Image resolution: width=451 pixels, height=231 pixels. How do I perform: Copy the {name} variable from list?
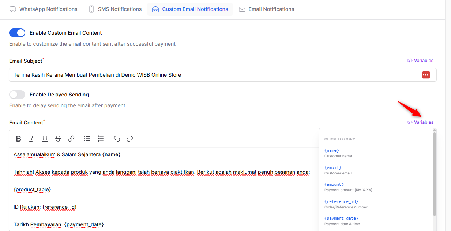click(x=332, y=150)
